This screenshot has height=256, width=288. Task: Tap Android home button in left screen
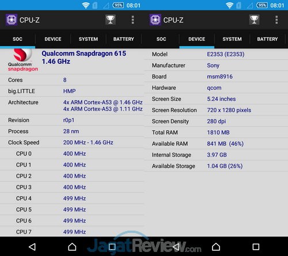(x=72, y=247)
